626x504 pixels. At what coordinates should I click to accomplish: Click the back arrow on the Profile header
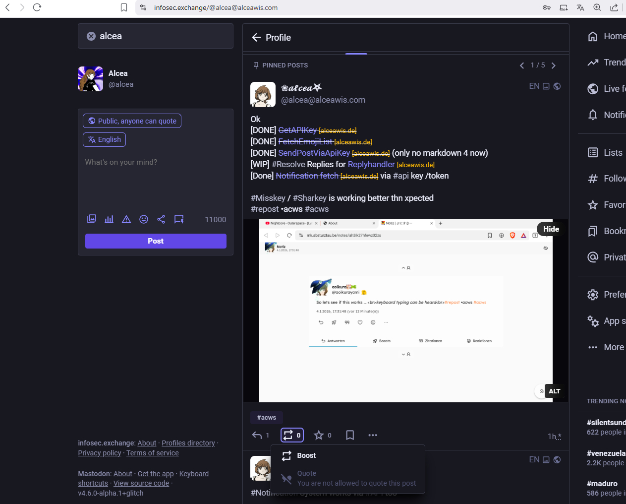pos(256,37)
